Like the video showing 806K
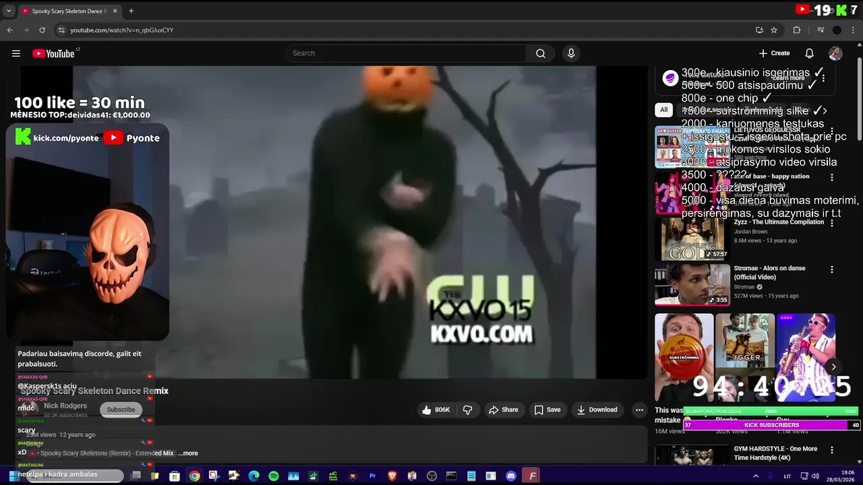Screen dimensions: 863x485 436,410
